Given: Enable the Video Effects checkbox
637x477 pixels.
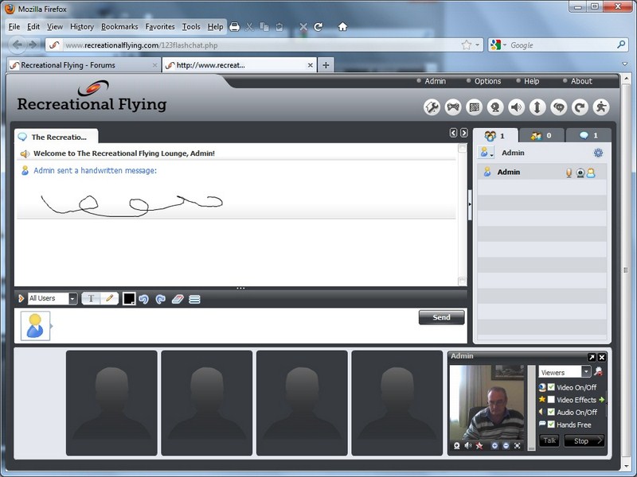Looking at the screenshot, I should [x=551, y=400].
